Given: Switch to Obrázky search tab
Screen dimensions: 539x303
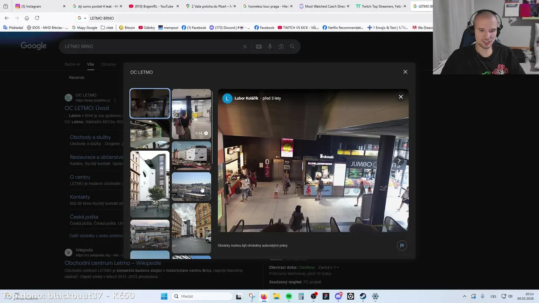Looking at the screenshot, I should pyautogui.click(x=108, y=64).
